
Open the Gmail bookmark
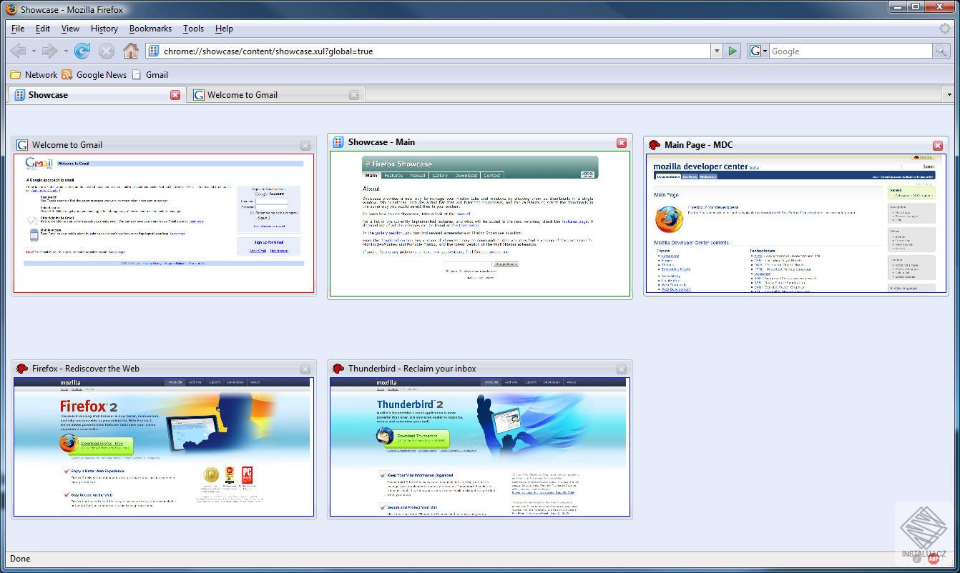tap(151, 74)
